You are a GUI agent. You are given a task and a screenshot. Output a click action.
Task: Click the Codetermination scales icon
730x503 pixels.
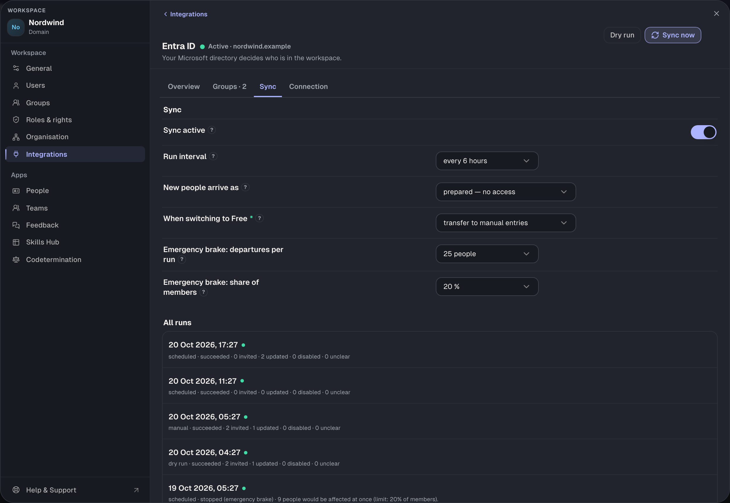click(x=16, y=259)
